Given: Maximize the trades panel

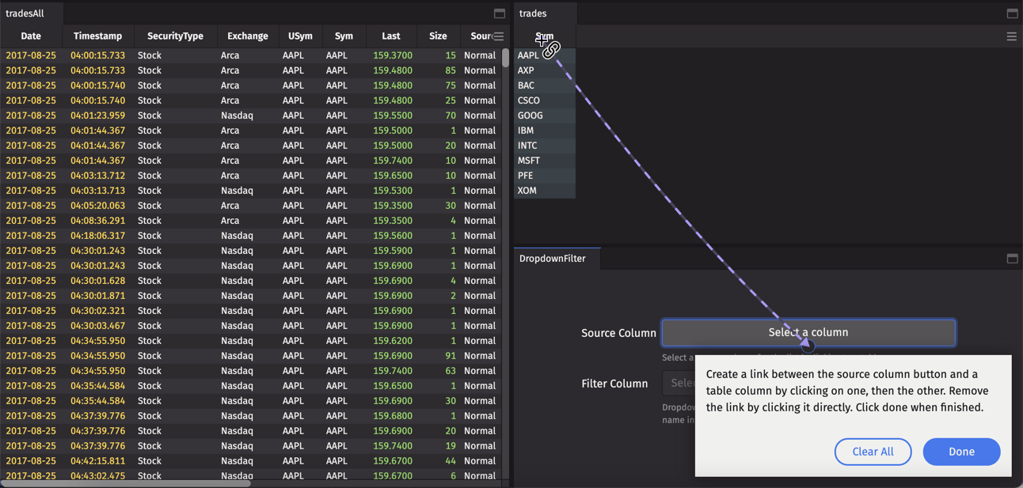Looking at the screenshot, I should (1012, 13).
